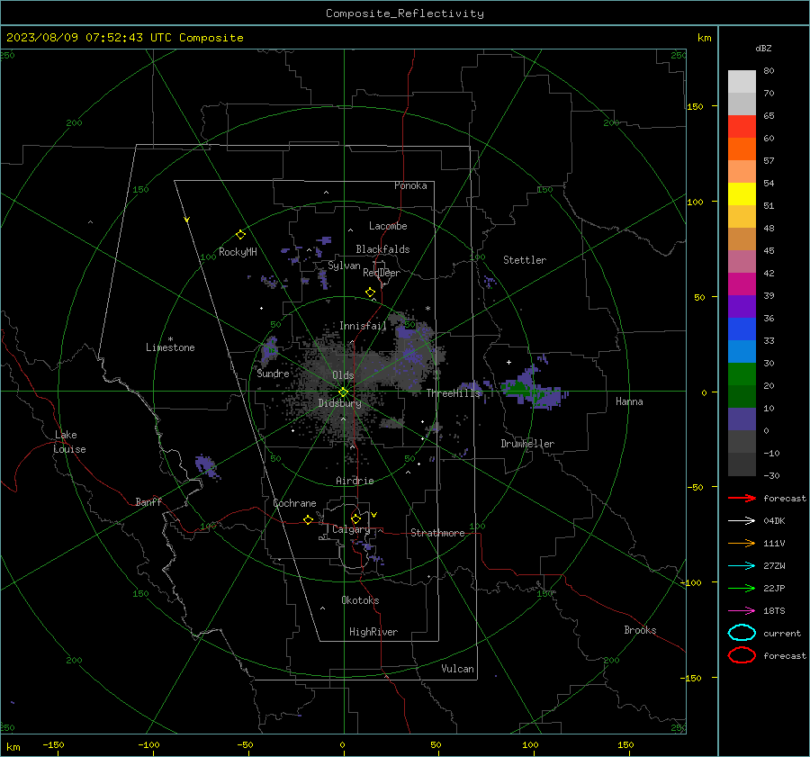Image resolution: width=810 pixels, height=757 pixels.
Task: Click the Calgary city label
Action: 351,529
